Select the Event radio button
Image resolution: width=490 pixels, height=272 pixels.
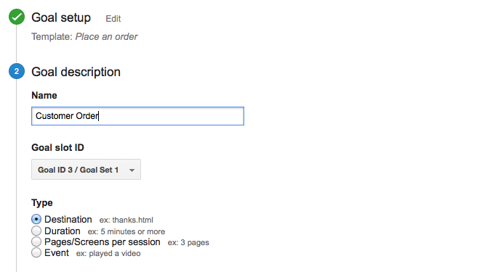36,252
